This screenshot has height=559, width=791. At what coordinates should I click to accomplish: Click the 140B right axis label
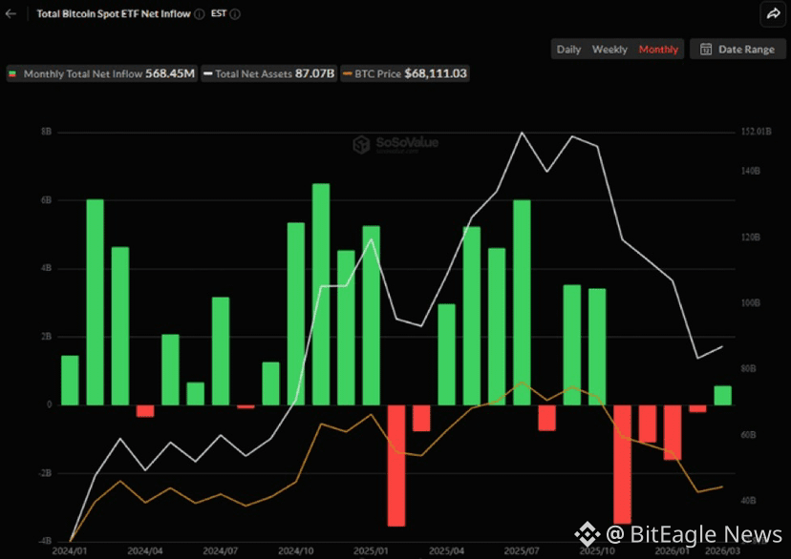(x=750, y=171)
